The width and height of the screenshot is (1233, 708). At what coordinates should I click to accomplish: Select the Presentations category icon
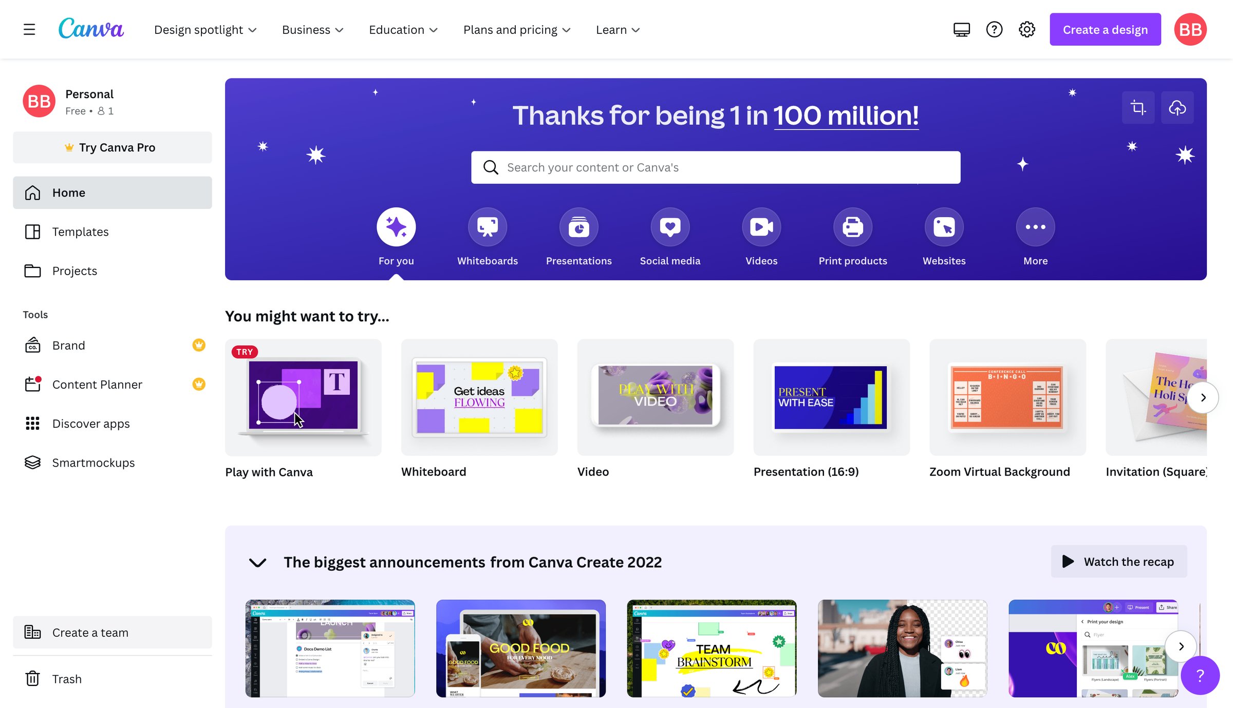(579, 227)
